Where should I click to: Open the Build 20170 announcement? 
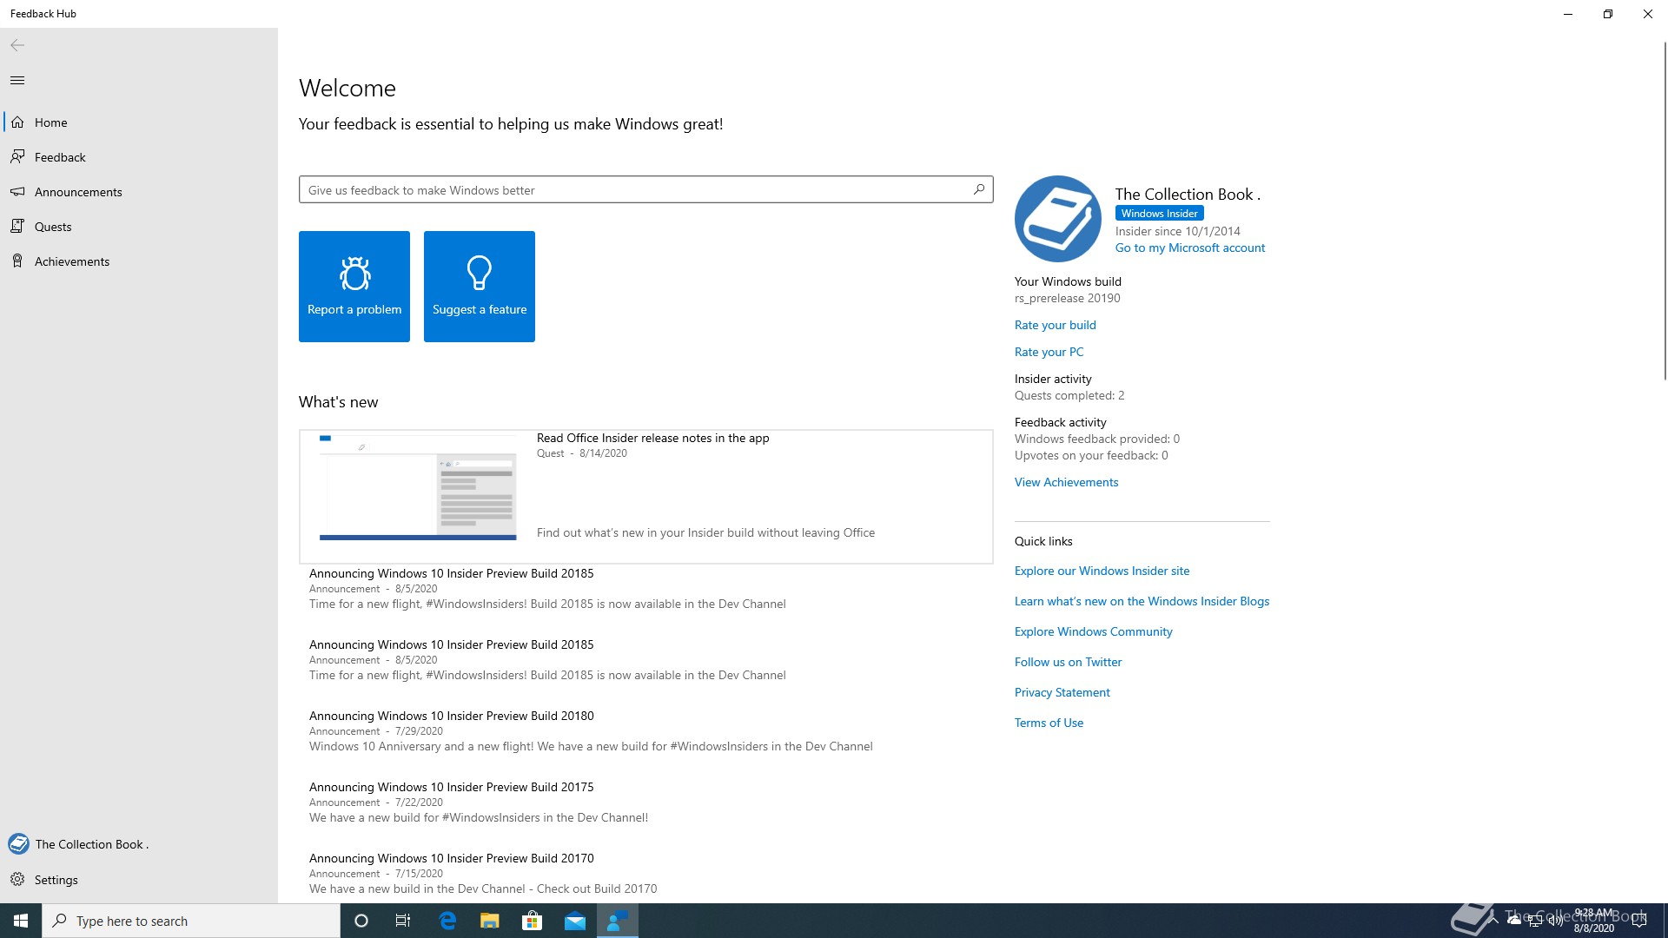click(x=645, y=873)
